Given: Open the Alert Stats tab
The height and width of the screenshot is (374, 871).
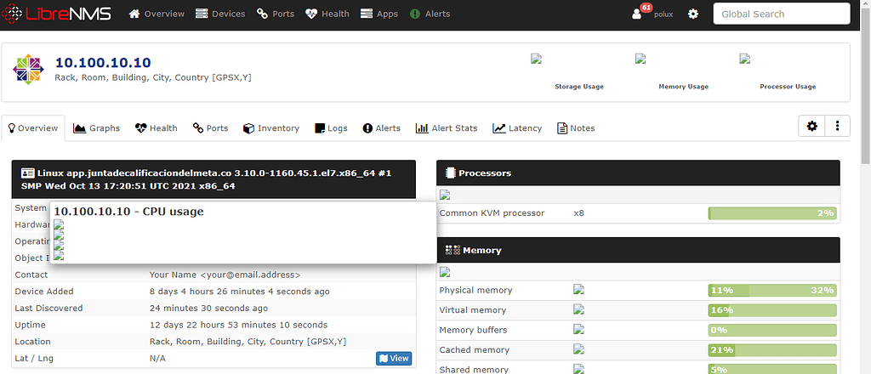Looking at the screenshot, I should pos(447,128).
